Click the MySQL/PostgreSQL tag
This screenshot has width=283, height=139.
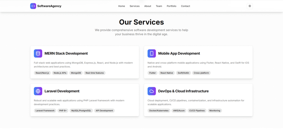click(81, 111)
